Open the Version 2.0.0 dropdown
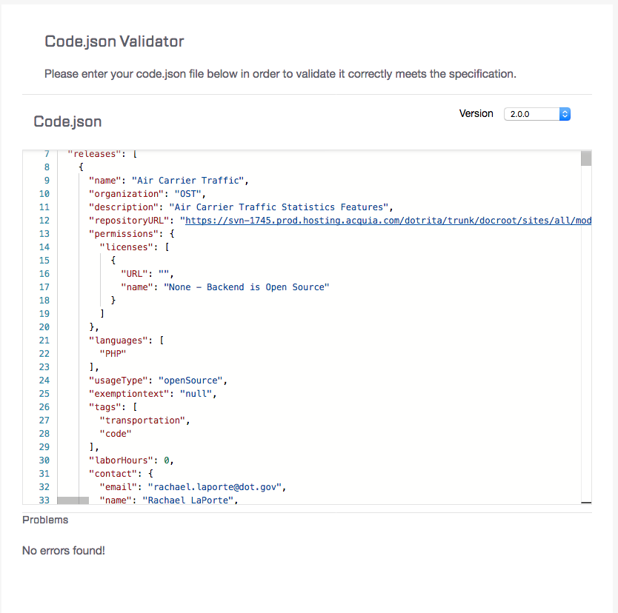618x613 pixels. tap(536, 114)
